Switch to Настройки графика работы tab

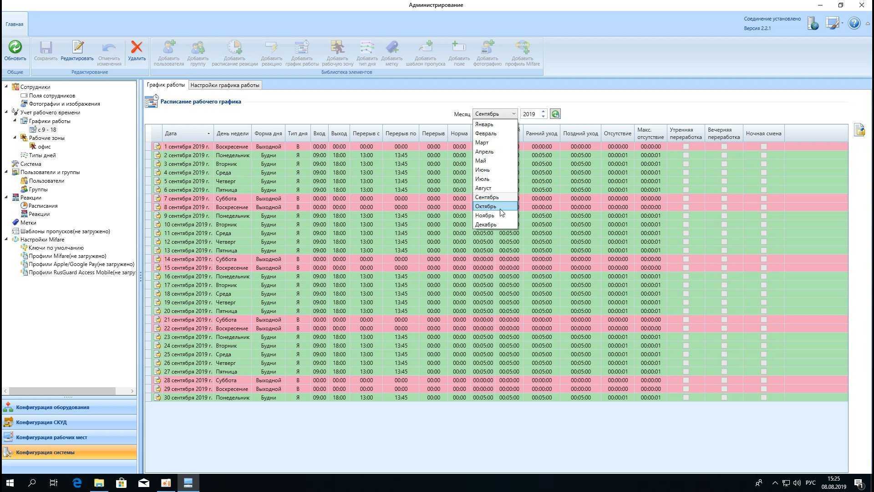click(x=224, y=85)
